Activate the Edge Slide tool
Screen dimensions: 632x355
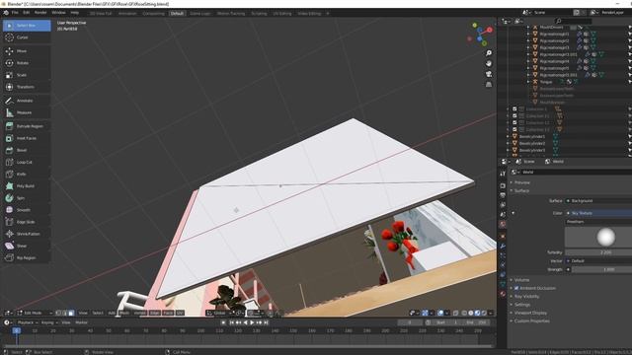(x=27, y=222)
